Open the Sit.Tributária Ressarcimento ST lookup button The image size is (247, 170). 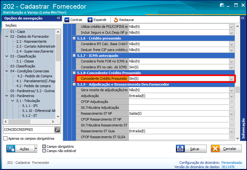232,125
